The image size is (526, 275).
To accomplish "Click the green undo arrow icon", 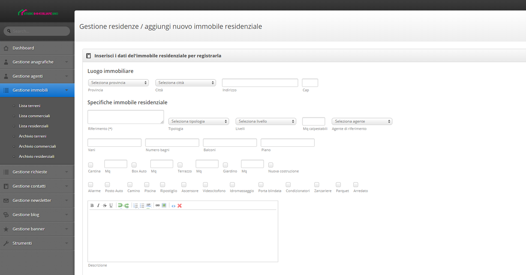I will 120,205.
